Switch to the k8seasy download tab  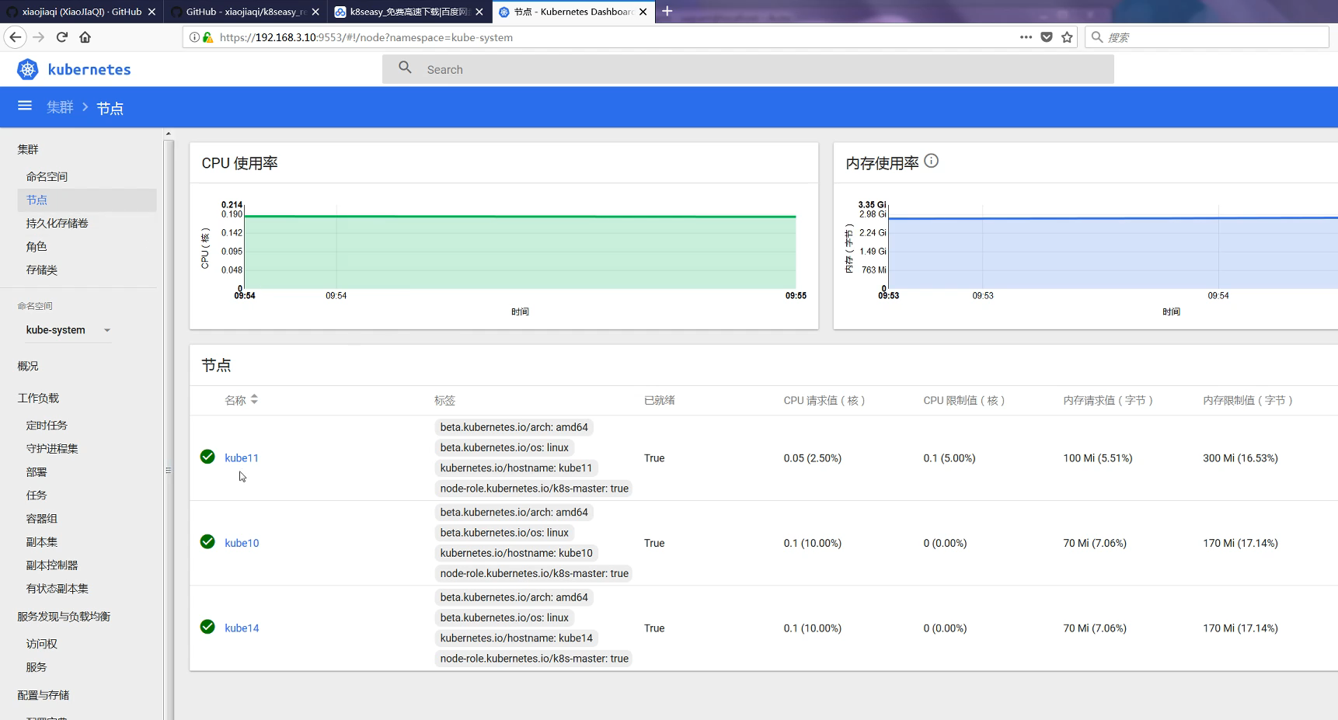(409, 12)
